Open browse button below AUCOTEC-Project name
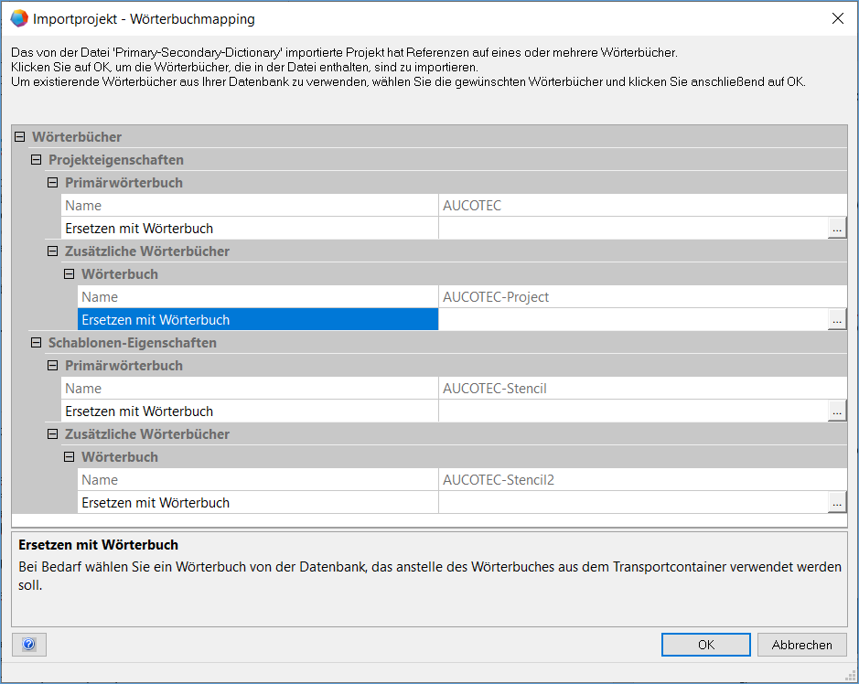Image resolution: width=859 pixels, height=684 pixels. [x=836, y=320]
